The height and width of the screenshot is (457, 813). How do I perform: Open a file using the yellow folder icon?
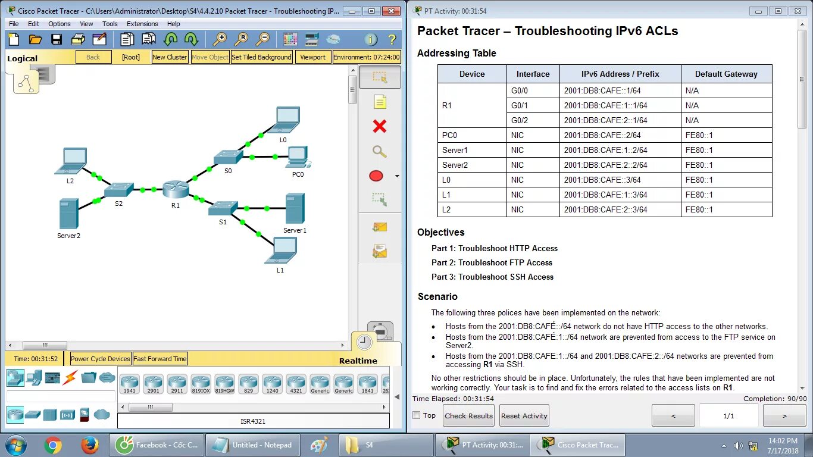coord(35,40)
